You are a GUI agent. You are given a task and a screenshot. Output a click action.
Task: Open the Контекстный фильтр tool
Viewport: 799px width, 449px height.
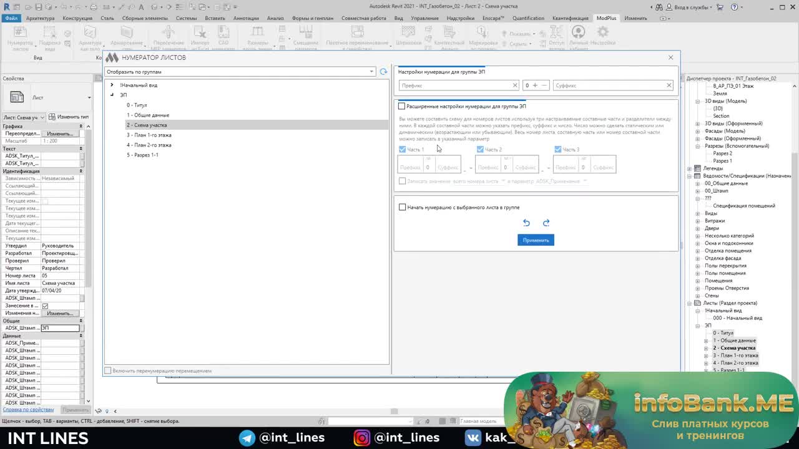(449, 39)
